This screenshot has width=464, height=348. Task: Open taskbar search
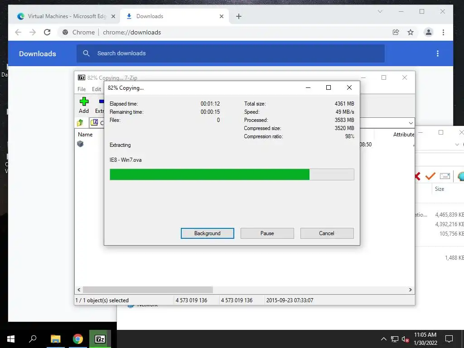click(x=33, y=339)
